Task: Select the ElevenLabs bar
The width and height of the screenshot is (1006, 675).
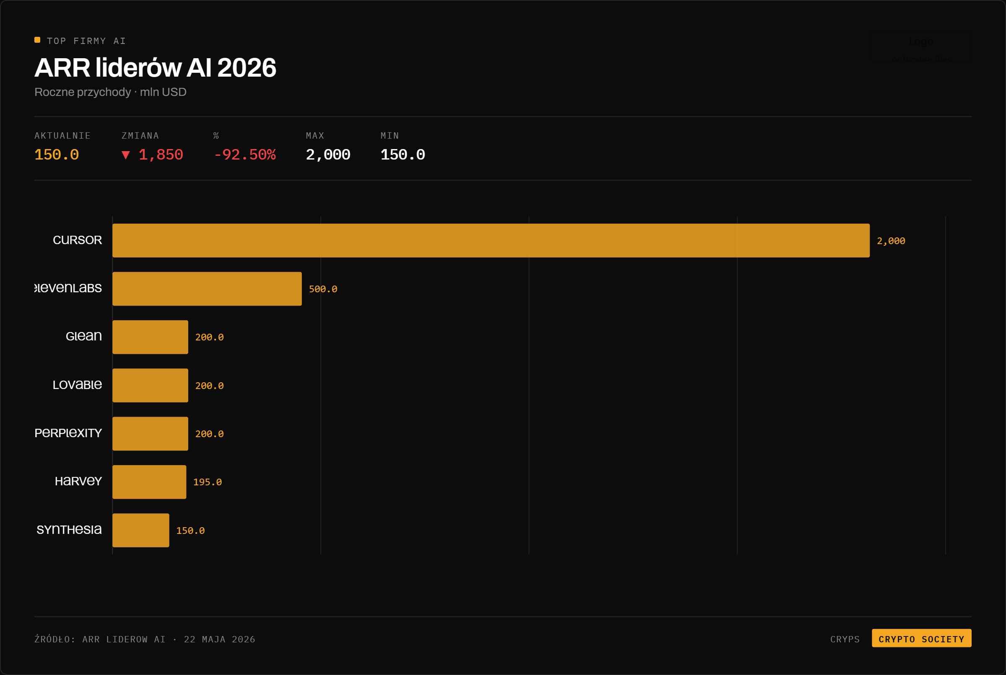Action: click(x=207, y=289)
